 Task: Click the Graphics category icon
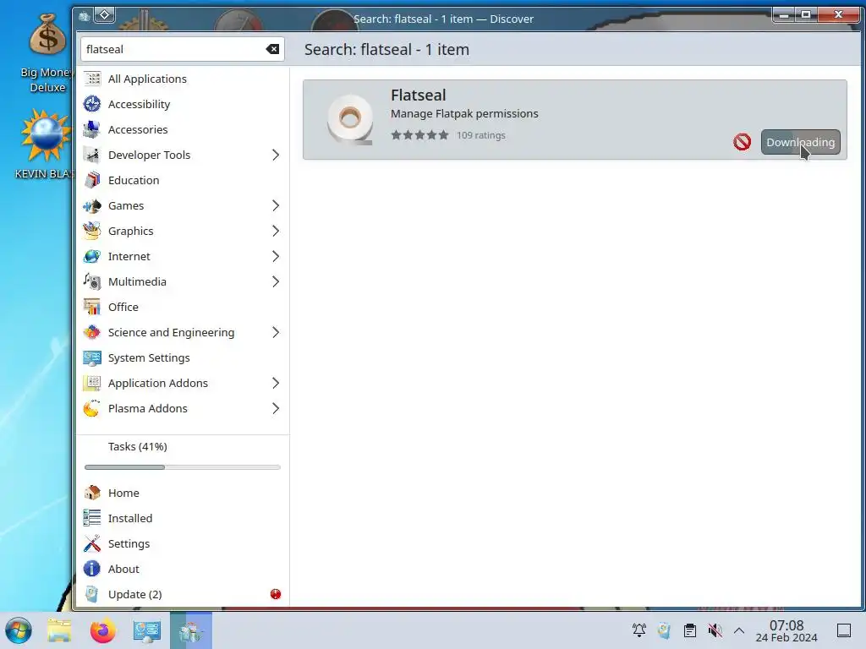tap(92, 232)
